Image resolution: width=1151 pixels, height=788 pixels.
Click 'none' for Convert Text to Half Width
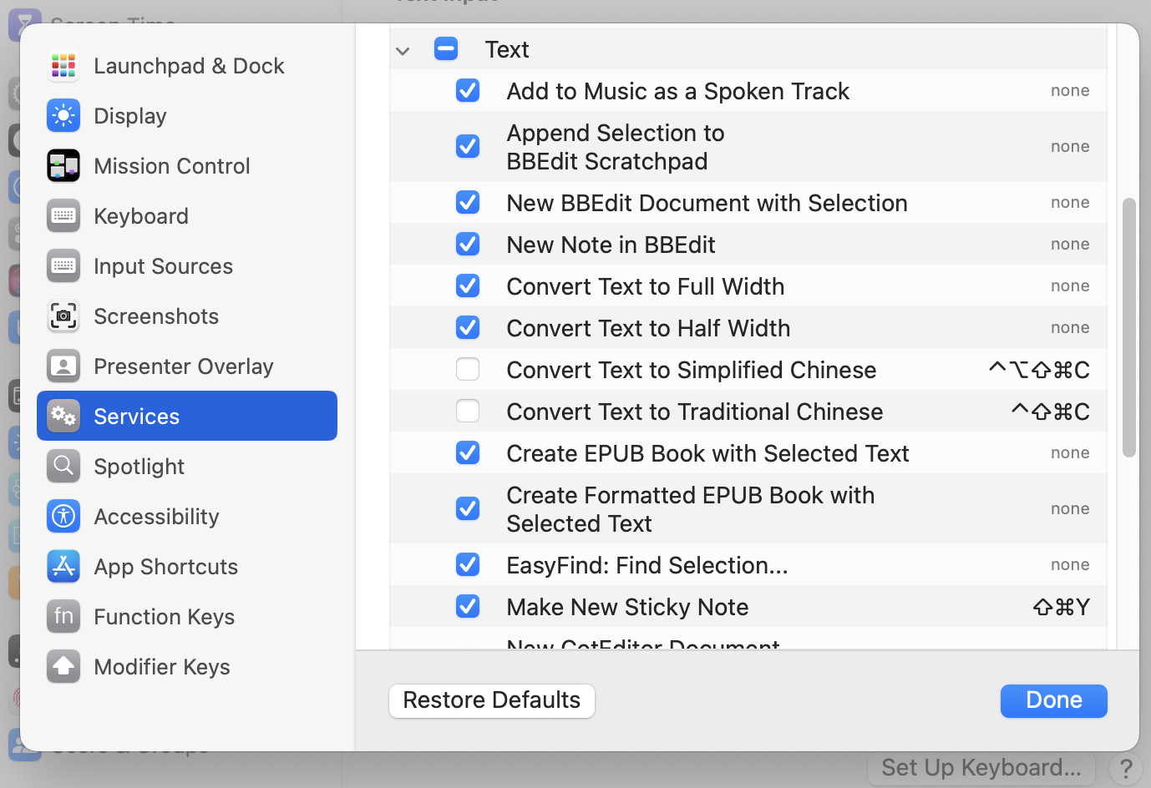click(1070, 328)
